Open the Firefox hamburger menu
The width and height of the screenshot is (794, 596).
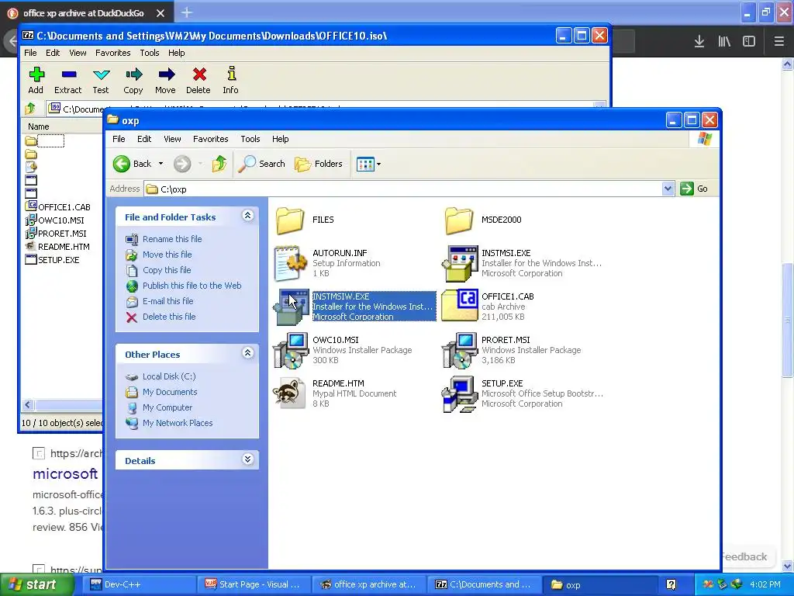[x=779, y=42]
